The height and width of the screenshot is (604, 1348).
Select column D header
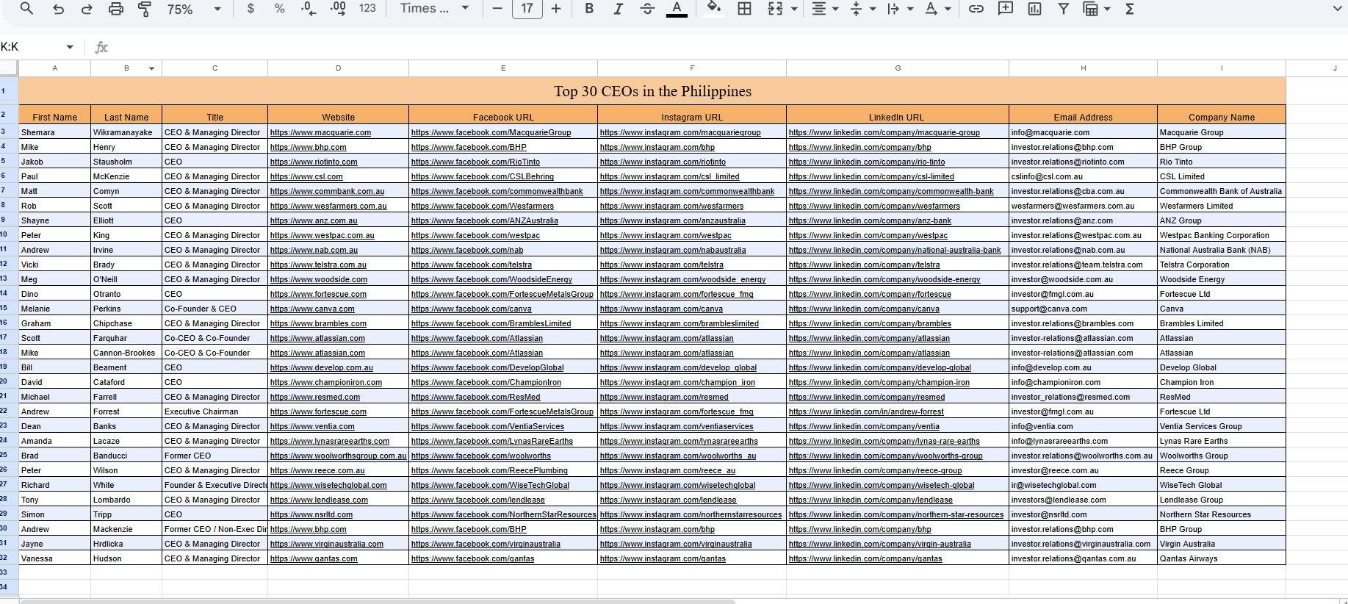point(338,68)
